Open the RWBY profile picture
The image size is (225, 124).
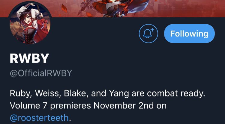[x=30, y=23]
